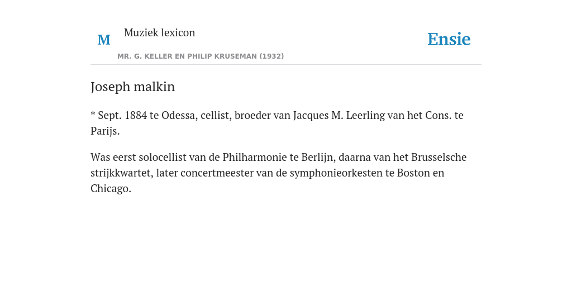Click the word strijkkwartet

pos(122,173)
